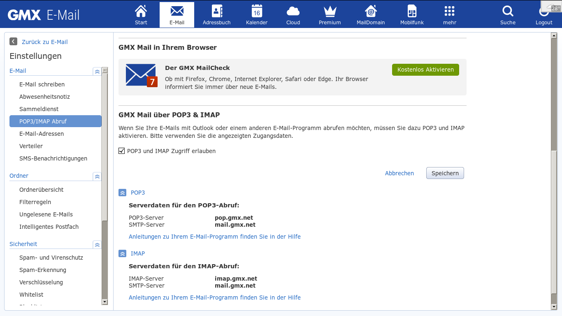Click the main page scrollbar down arrow

pos(554,306)
